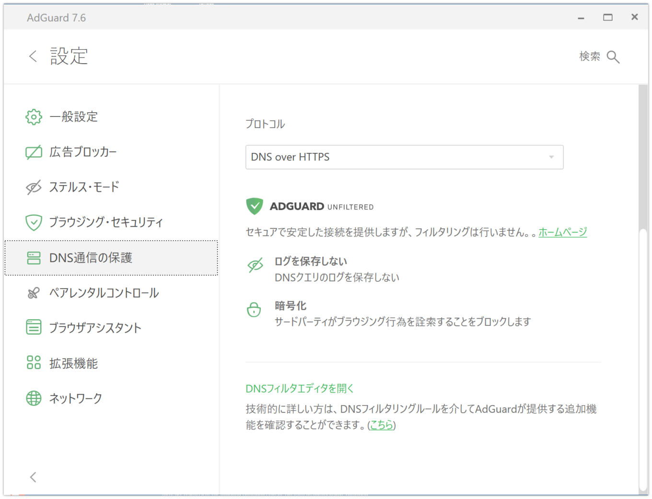Click DNSクエリのログを保存しない description
This screenshot has height=499, width=652.
tap(337, 278)
